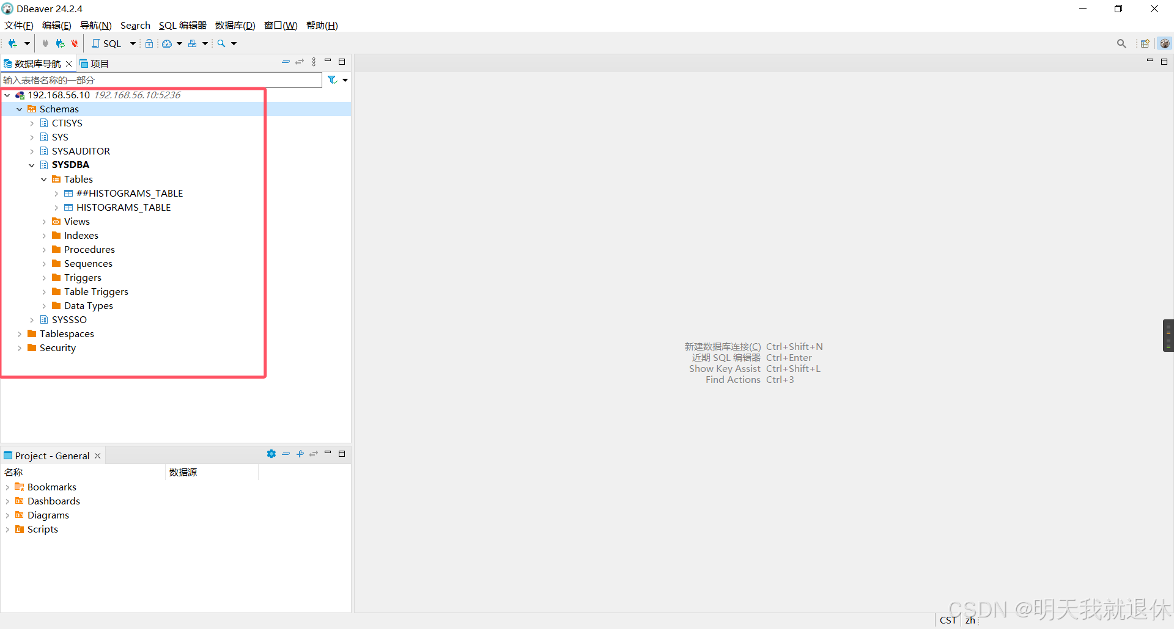This screenshot has width=1174, height=629.
Task: Select the Sequences folder
Action: pos(88,264)
